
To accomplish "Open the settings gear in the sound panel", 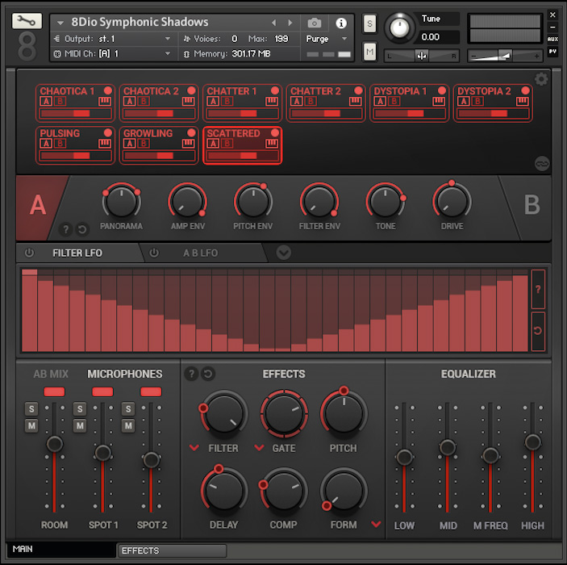I will (541, 79).
